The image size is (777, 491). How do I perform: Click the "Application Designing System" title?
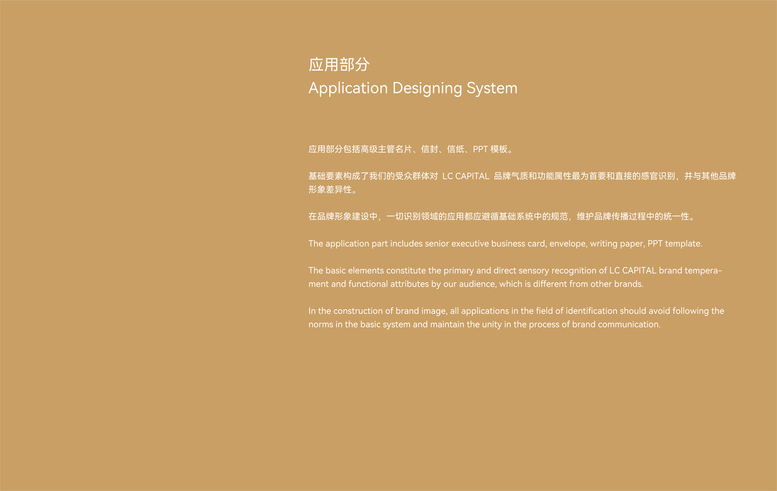point(413,88)
